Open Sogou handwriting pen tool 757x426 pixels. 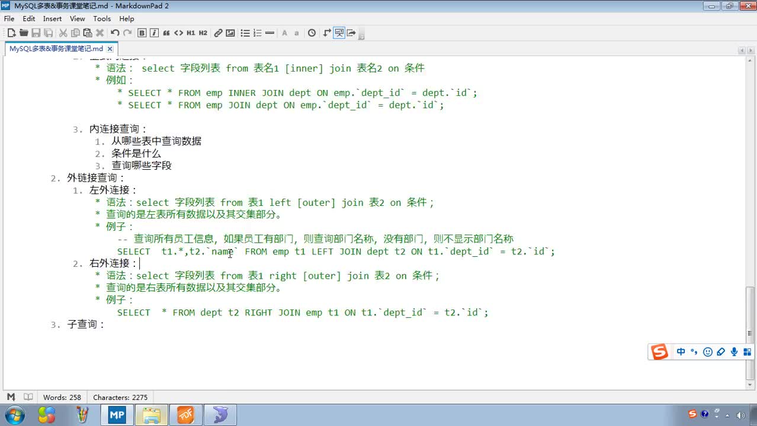point(721,352)
